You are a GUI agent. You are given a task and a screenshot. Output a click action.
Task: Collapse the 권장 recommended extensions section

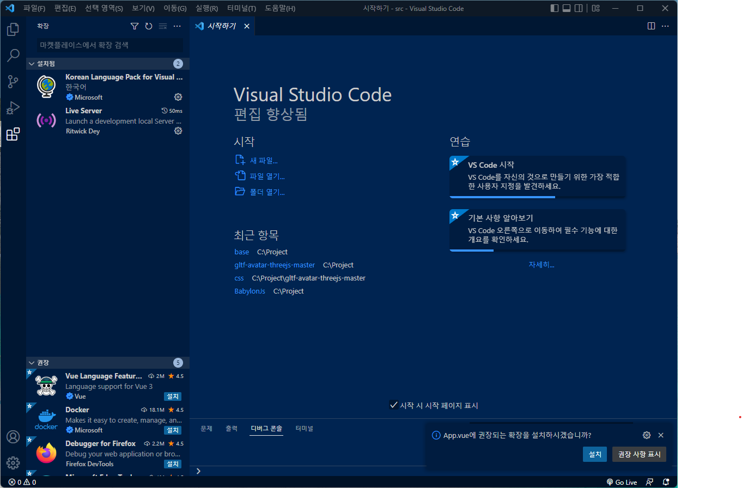pyautogui.click(x=32, y=363)
